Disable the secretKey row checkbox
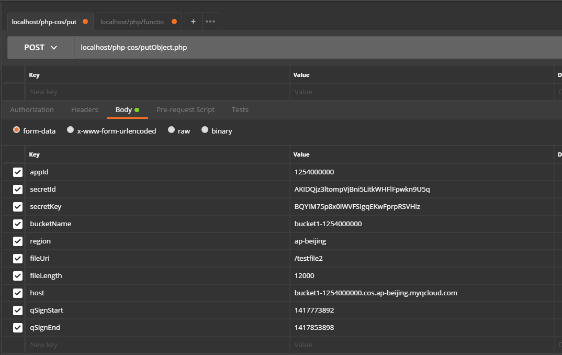Screen dimensions: 562x355 [18, 207]
